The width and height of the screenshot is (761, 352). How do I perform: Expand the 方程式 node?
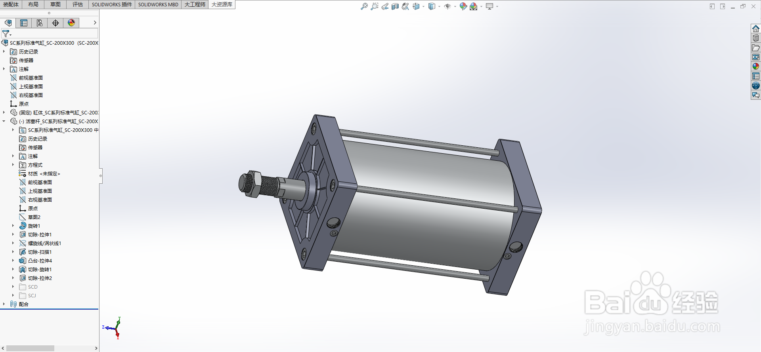13,165
